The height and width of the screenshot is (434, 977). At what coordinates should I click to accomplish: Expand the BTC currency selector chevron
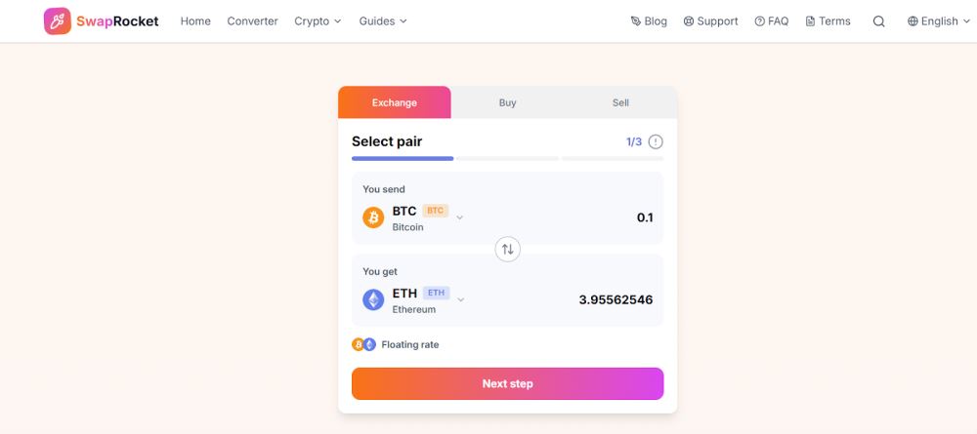460,217
